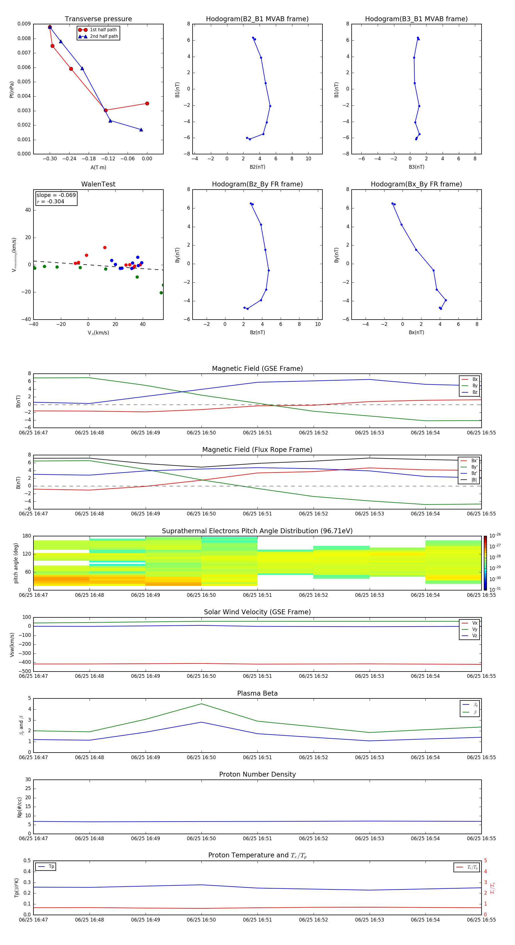The image size is (515, 945).
Task: Select βp entry in the Plasma Beta legend
Action: (470, 705)
